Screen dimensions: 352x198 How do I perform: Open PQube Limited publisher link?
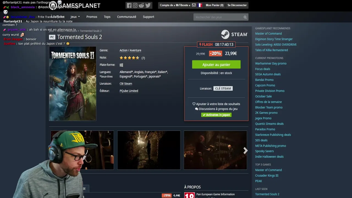coord(129,91)
